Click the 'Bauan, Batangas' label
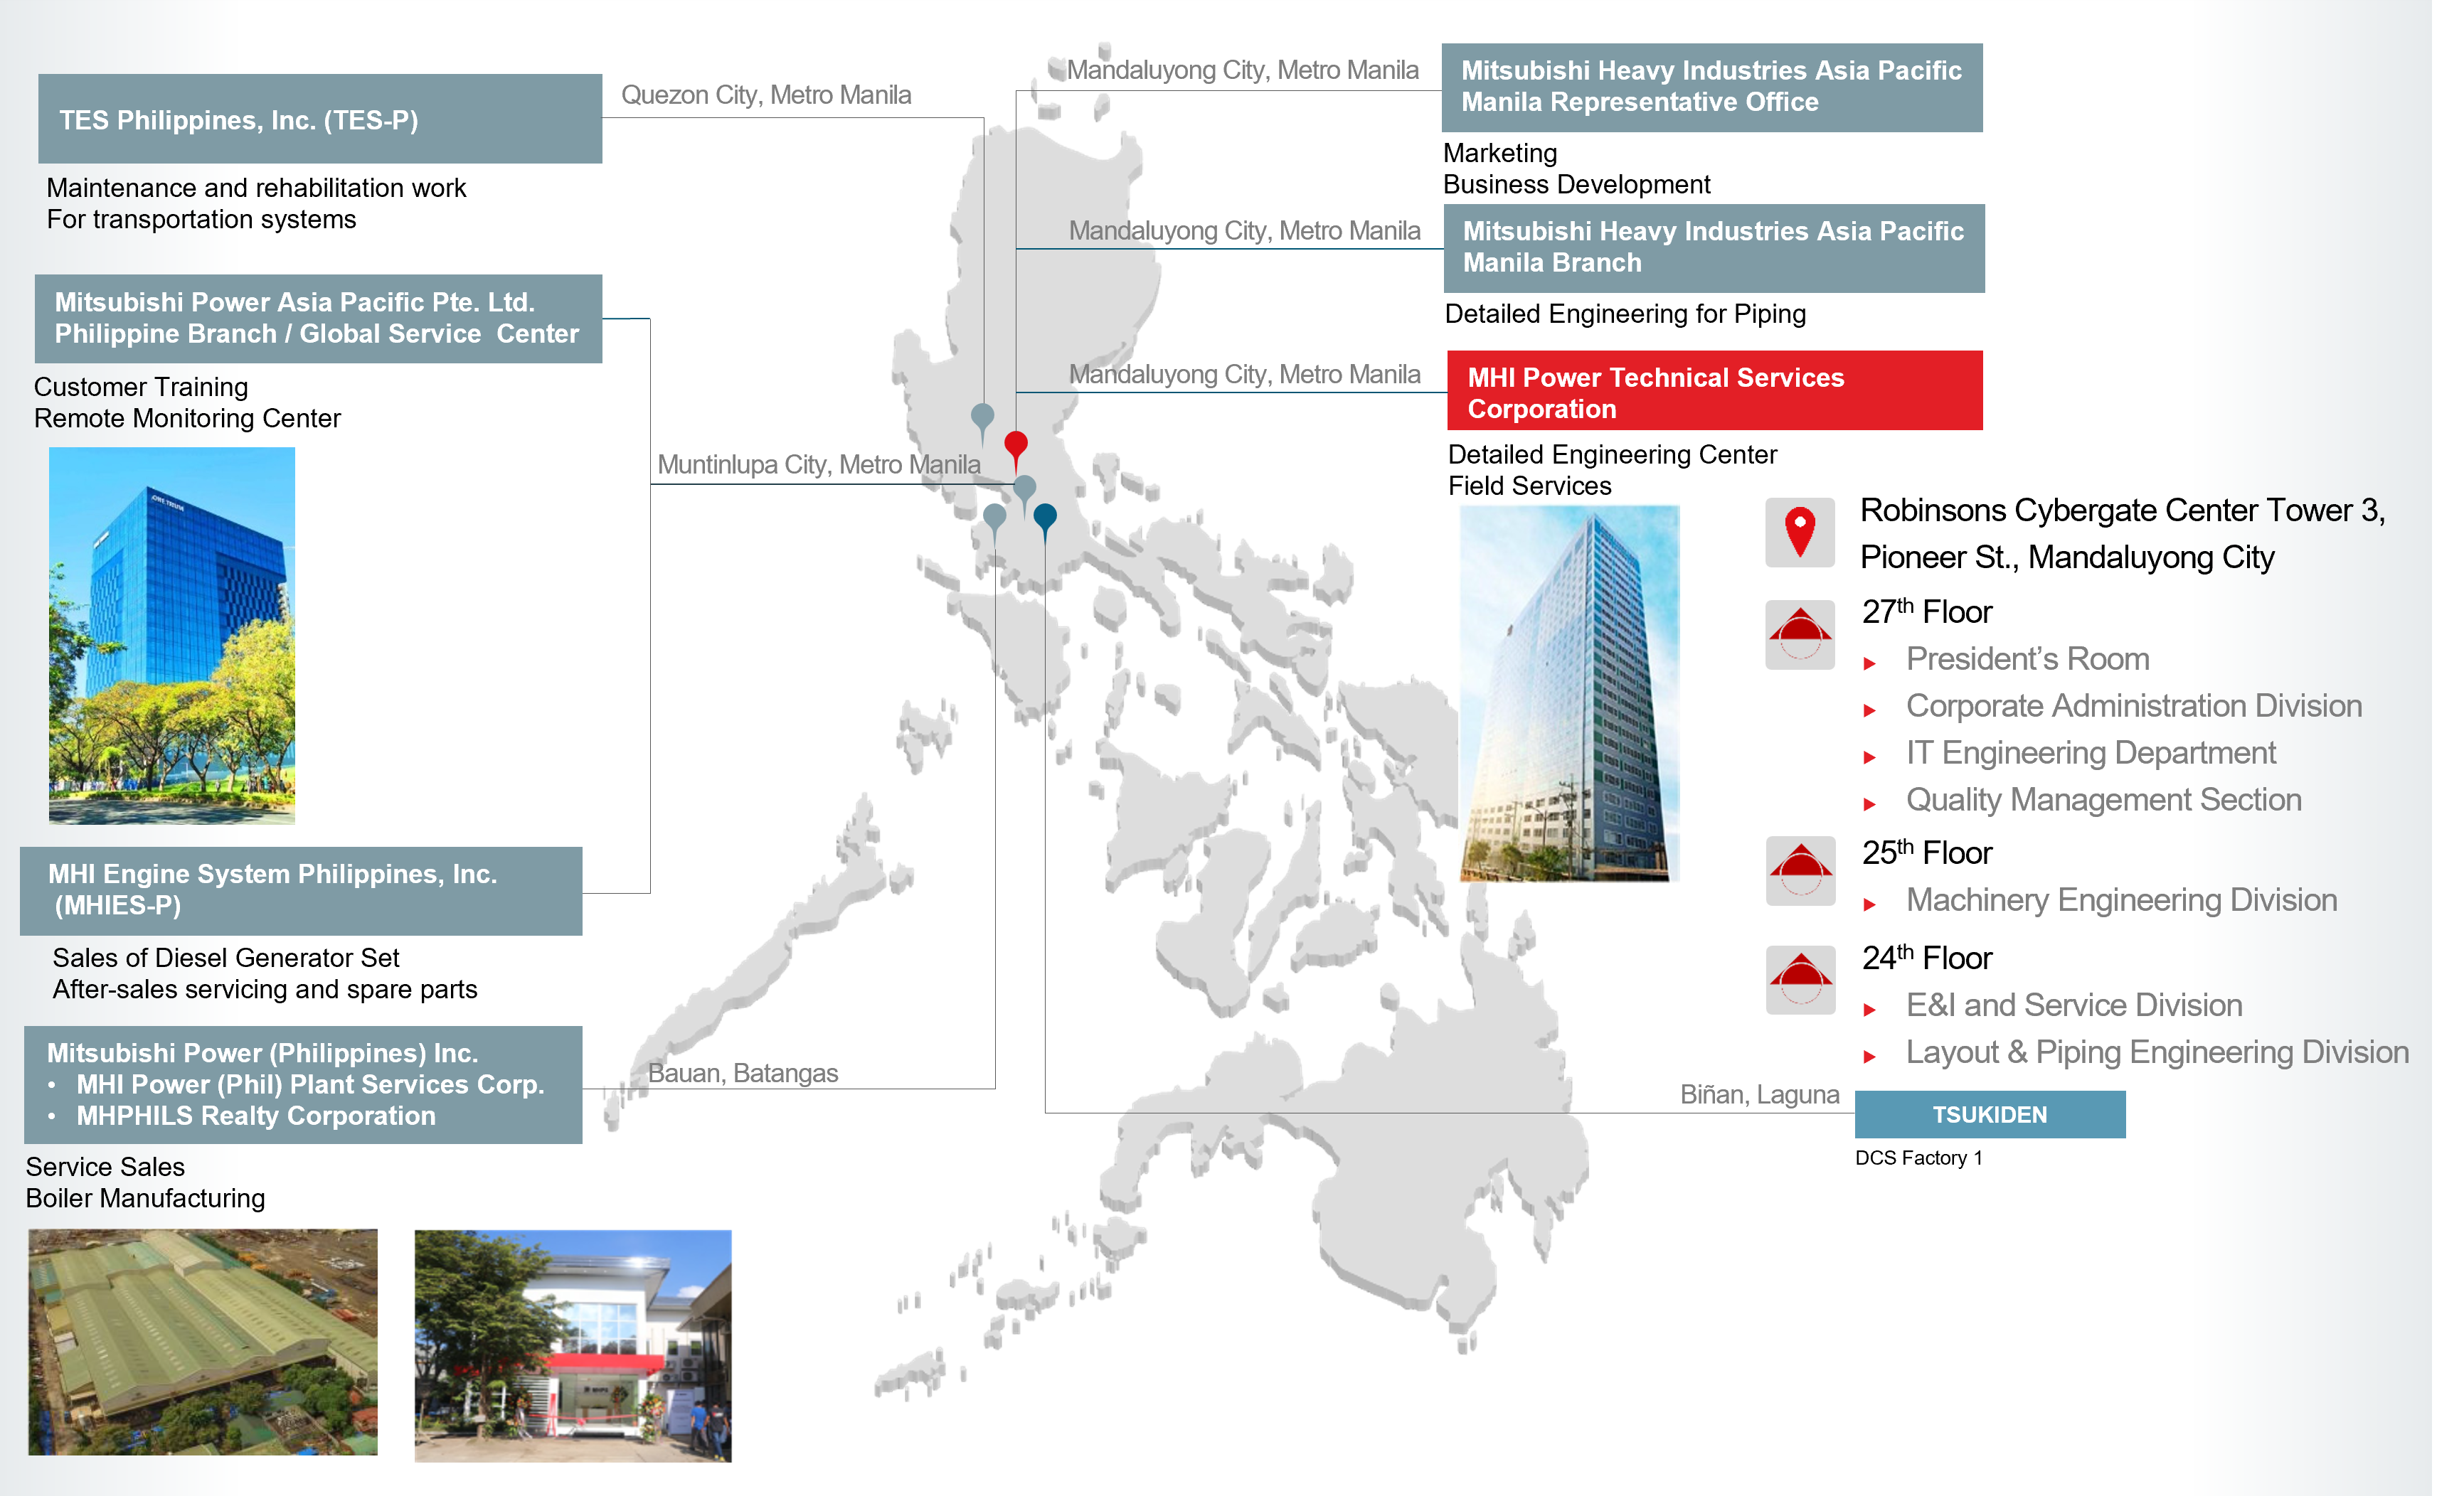The width and height of the screenshot is (2464, 1496). point(743,1073)
